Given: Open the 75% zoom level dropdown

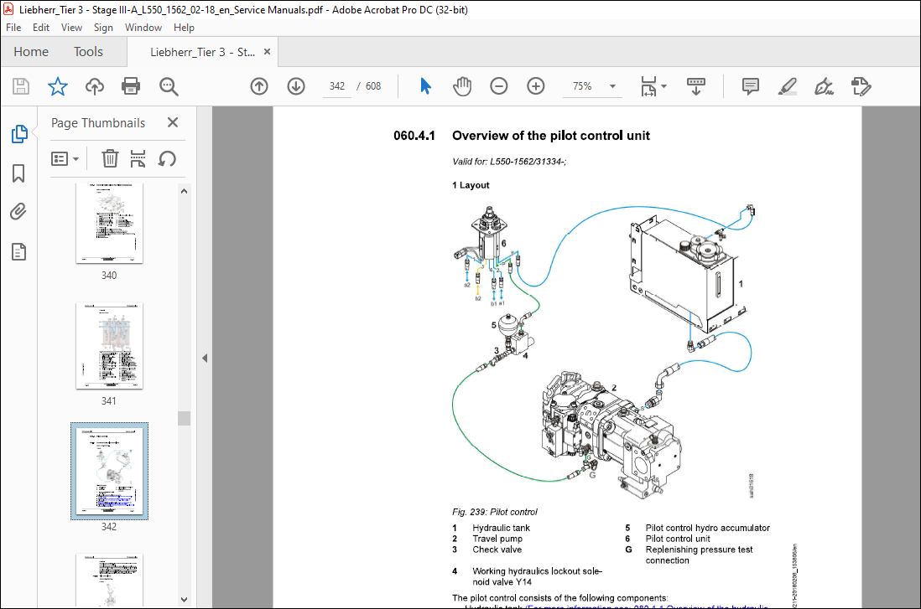Looking at the screenshot, I should [612, 86].
